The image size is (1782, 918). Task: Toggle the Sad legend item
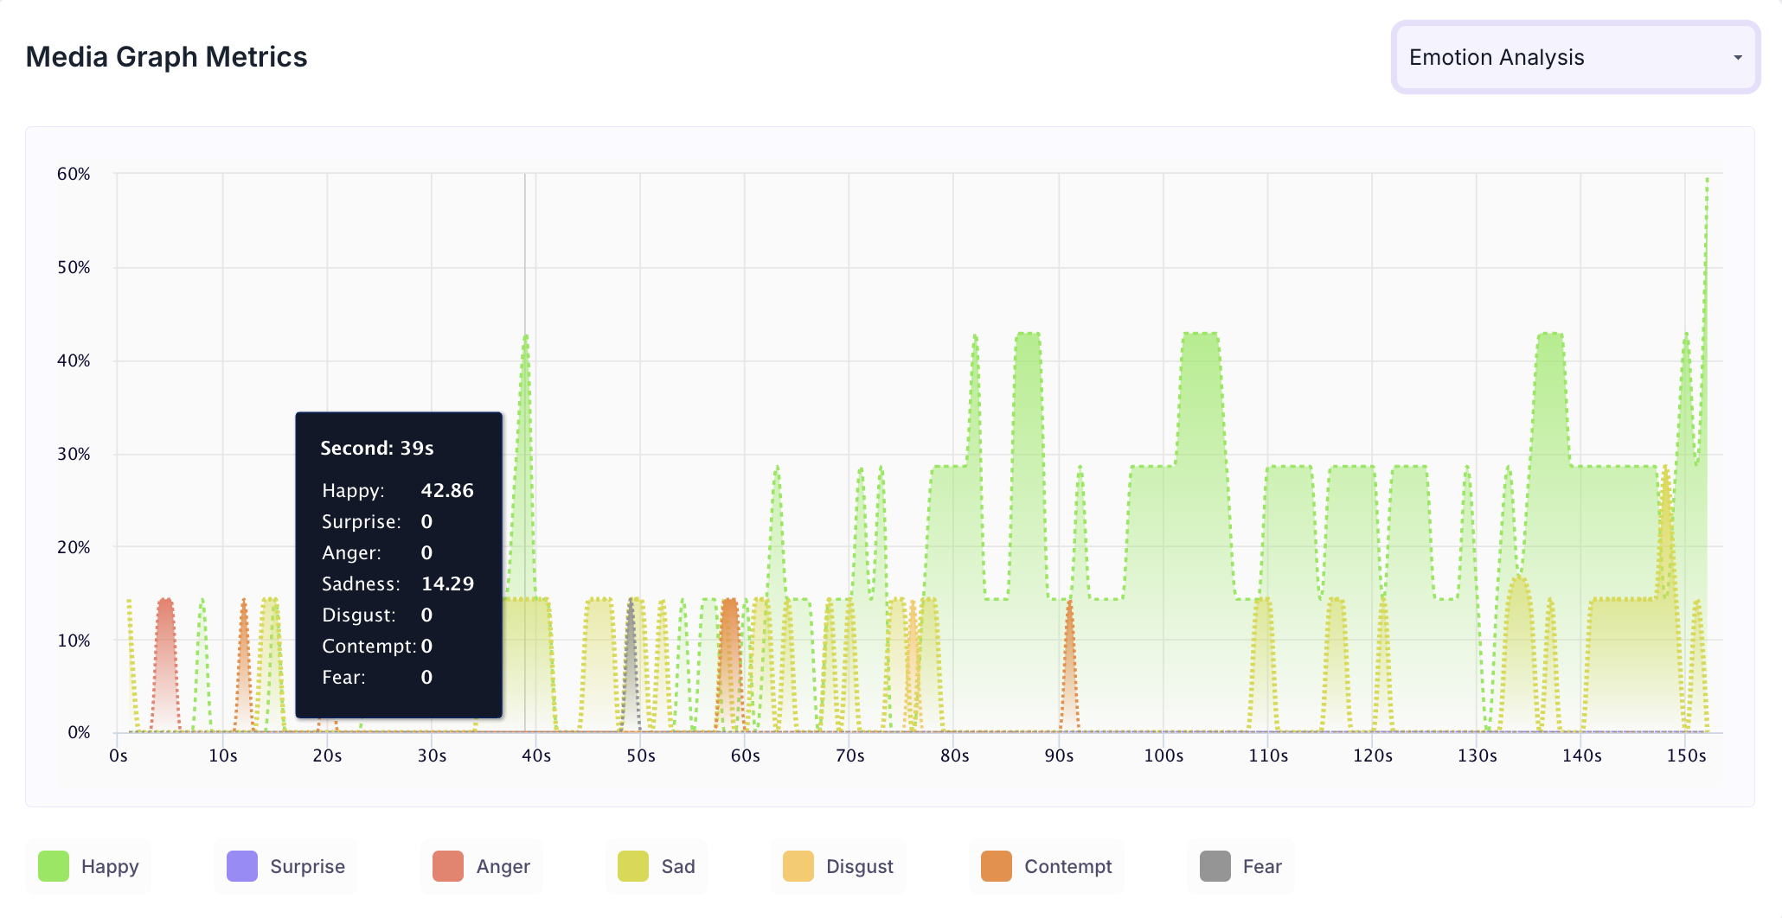[x=657, y=866]
